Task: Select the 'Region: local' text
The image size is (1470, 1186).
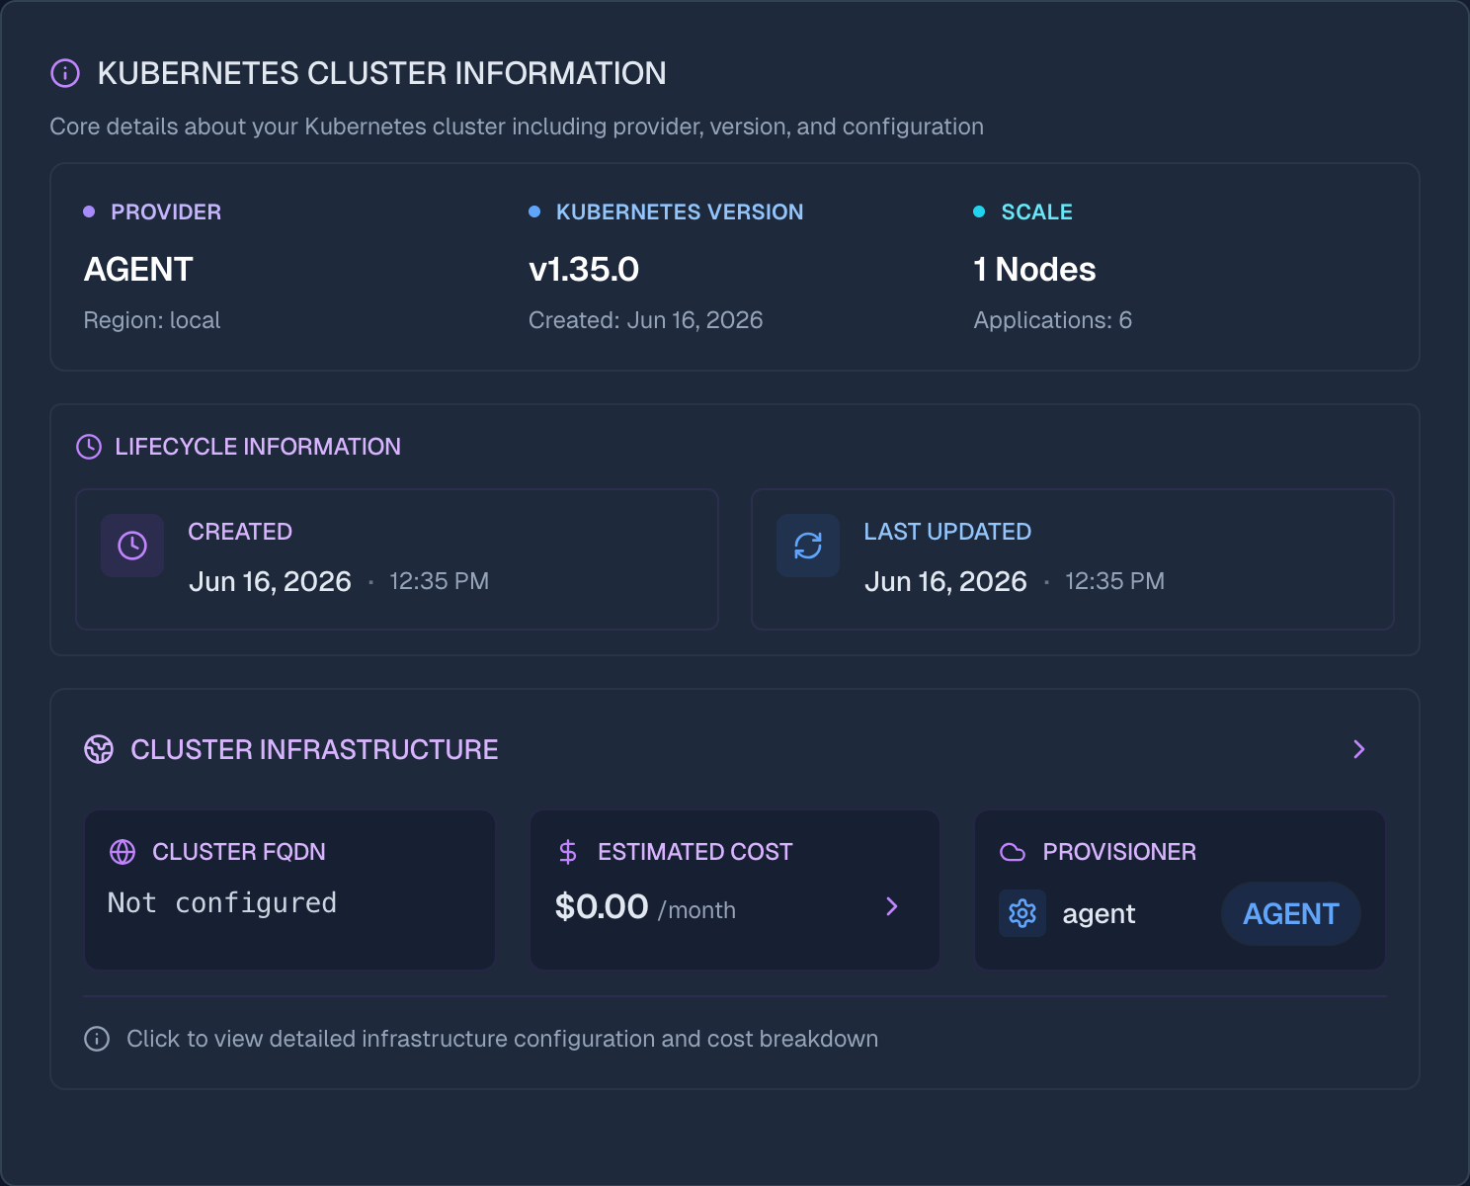Action: click(152, 320)
